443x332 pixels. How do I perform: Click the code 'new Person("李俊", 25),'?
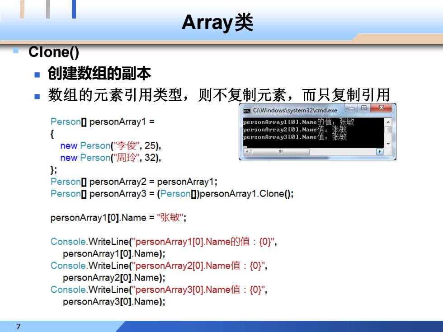pos(110,145)
